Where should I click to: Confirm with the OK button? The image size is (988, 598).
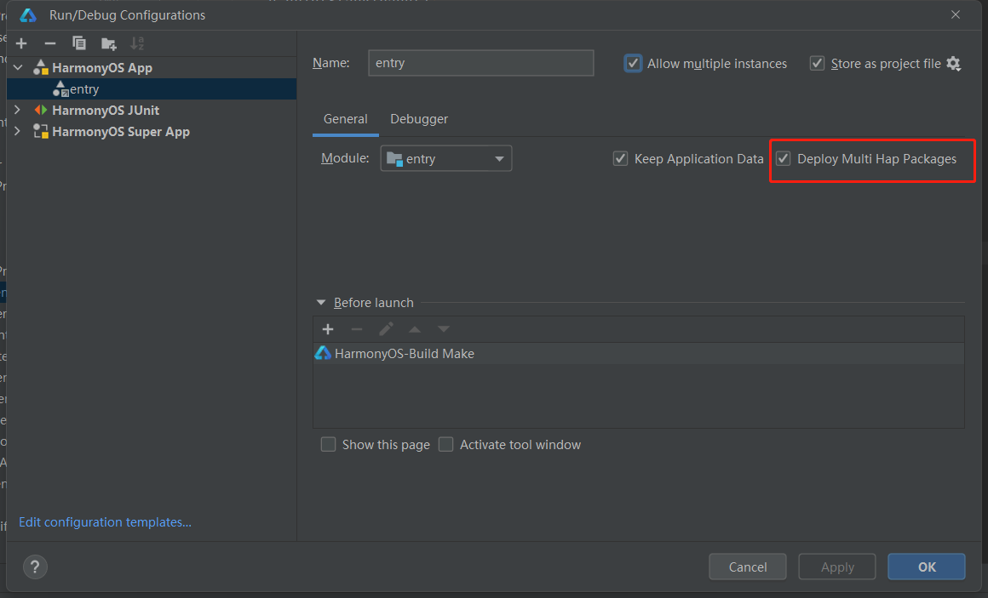coord(927,567)
